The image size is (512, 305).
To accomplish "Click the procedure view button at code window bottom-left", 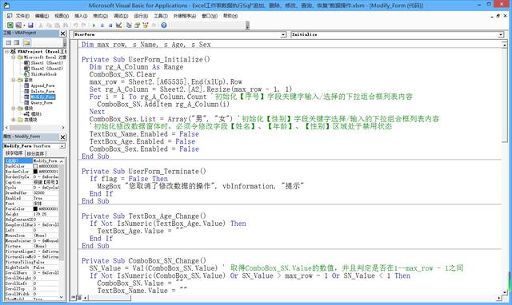I will point(74,298).
